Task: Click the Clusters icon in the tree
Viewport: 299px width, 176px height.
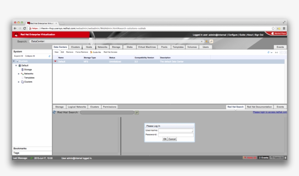Action: point(22,82)
